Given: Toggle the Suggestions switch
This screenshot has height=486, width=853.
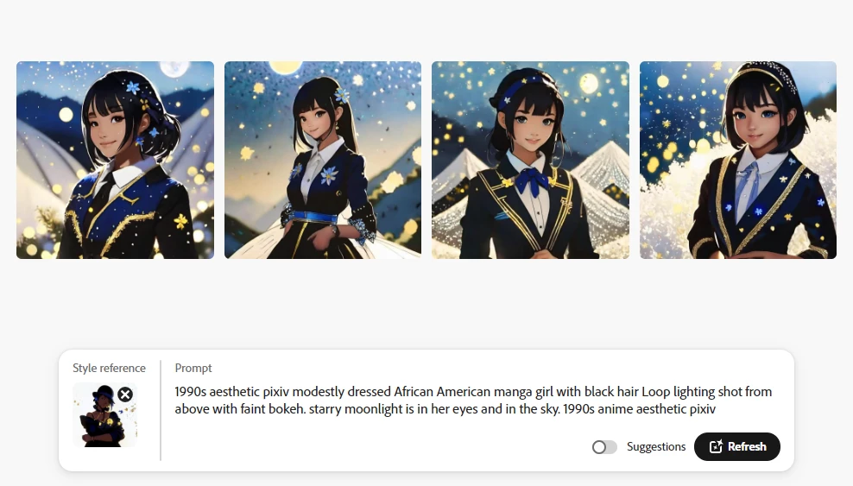Looking at the screenshot, I should 604,447.
